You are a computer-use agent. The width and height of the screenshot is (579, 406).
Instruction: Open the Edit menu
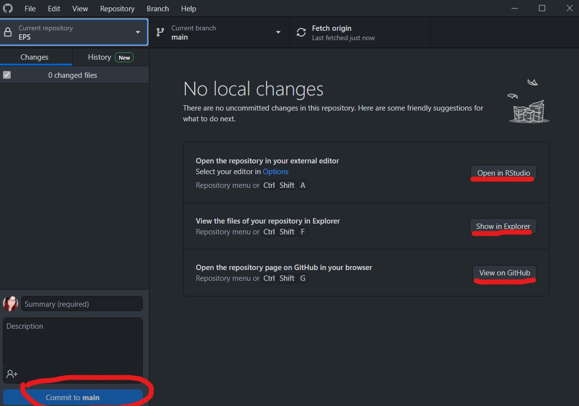click(x=54, y=8)
